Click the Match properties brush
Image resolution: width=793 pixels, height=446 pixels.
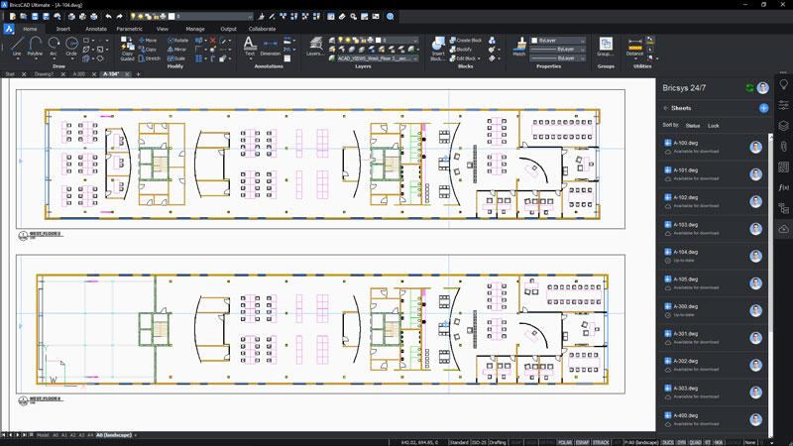519,46
